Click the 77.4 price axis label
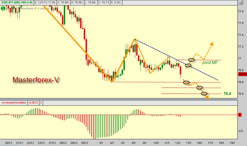247x146 pixels. pyautogui.click(x=241, y=35)
